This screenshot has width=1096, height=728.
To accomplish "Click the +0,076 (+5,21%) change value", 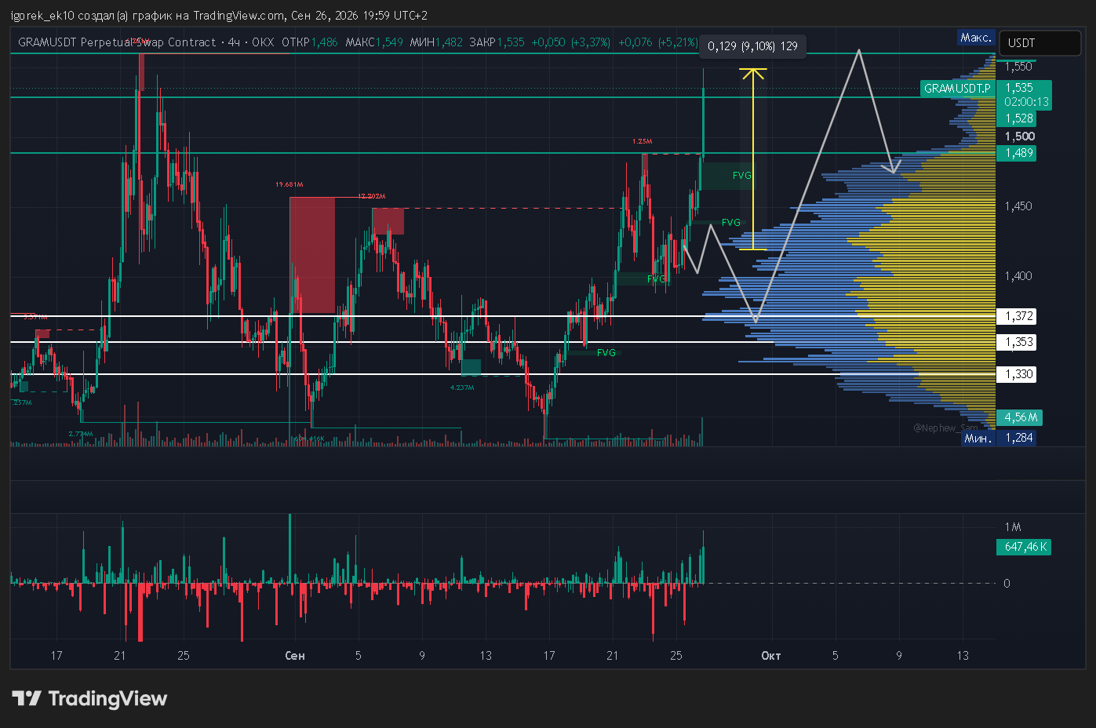I will pyautogui.click(x=657, y=42).
